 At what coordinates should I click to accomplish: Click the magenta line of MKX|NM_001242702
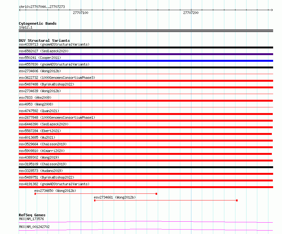(146, 230)
